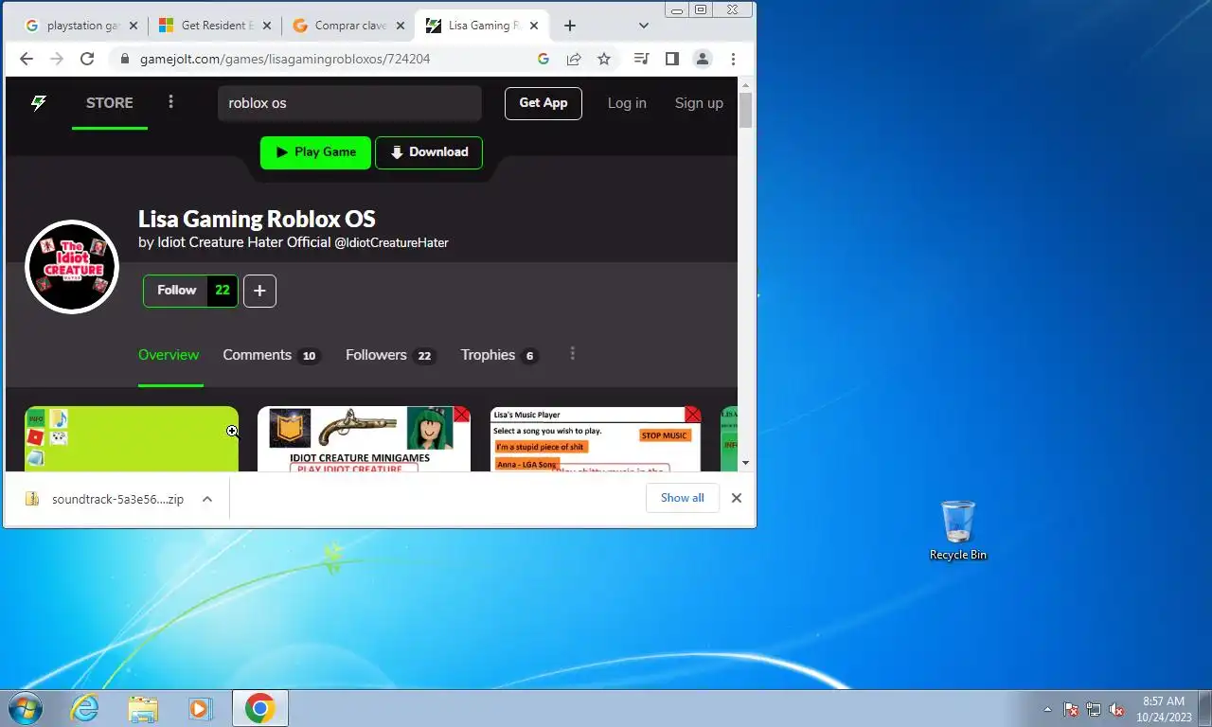Click the Action Center flag icon
The height and width of the screenshot is (727, 1212).
(x=1071, y=709)
